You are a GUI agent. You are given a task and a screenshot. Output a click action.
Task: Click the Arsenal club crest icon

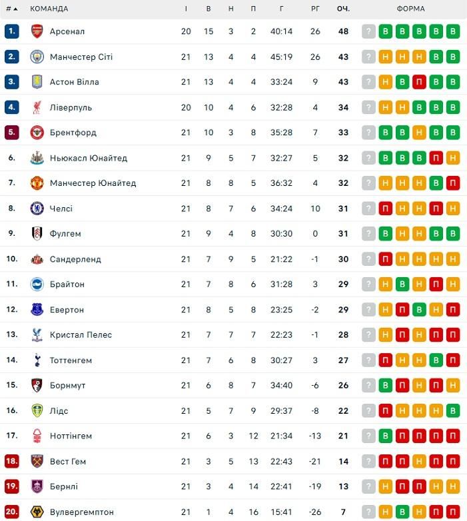coord(37,31)
